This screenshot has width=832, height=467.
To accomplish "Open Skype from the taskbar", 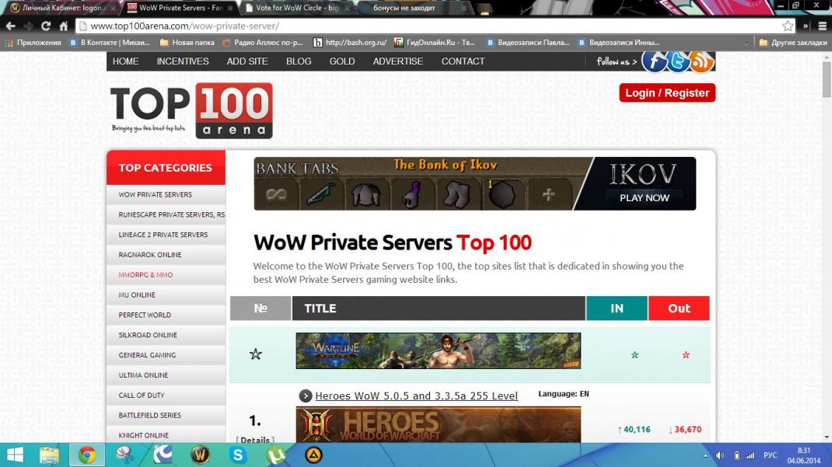I will (x=238, y=455).
